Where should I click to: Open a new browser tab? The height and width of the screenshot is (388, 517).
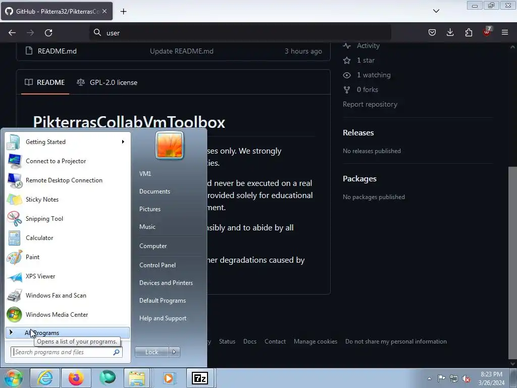(x=123, y=12)
